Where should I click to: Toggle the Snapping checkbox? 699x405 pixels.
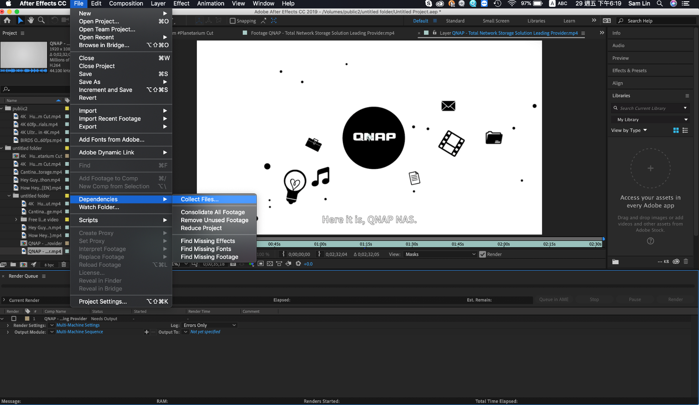[232, 21]
